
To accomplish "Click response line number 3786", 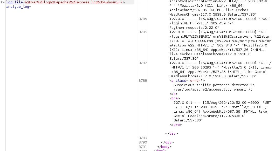I will pyautogui.click(x=143, y=32).
